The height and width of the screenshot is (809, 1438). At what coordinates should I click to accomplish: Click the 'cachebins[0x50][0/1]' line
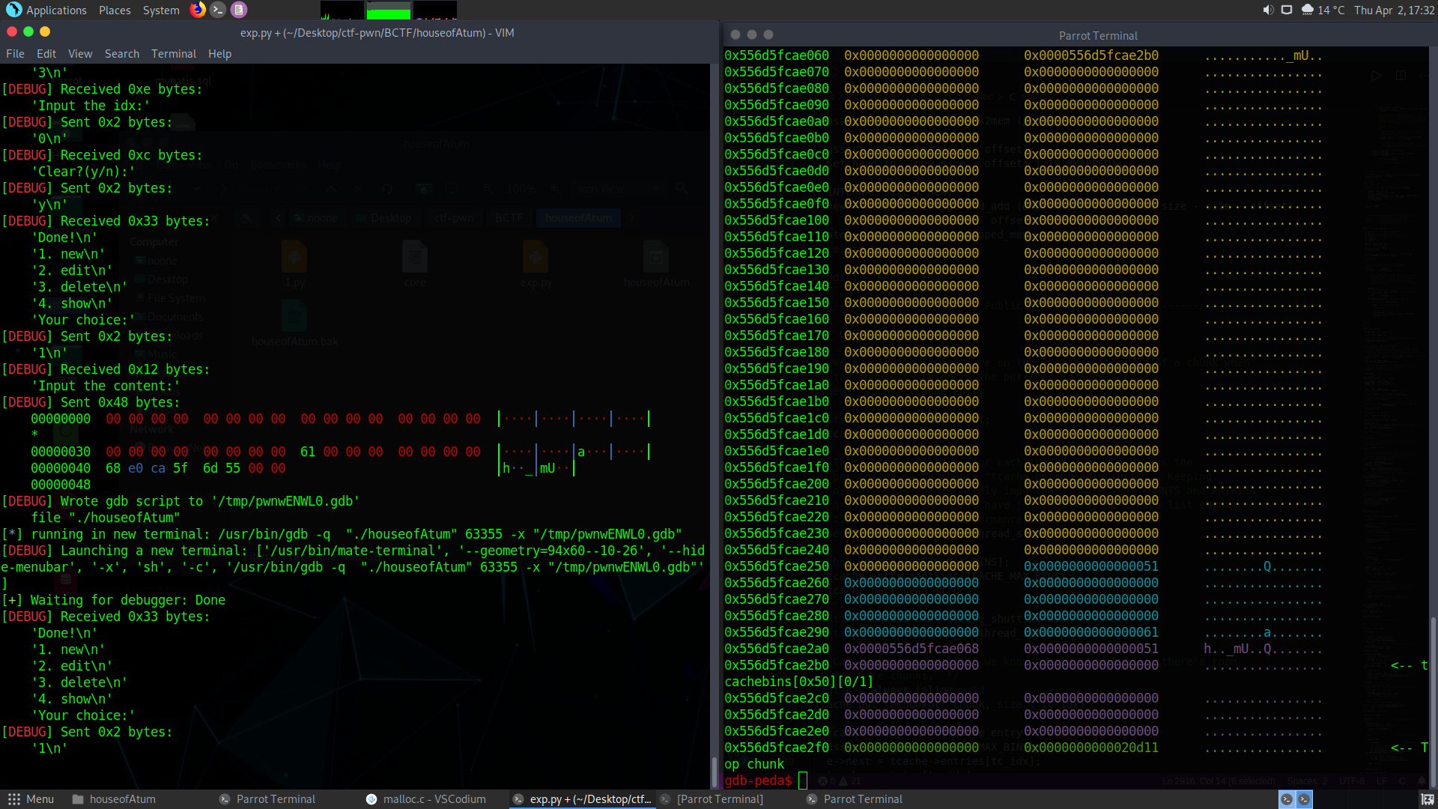(x=799, y=682)
